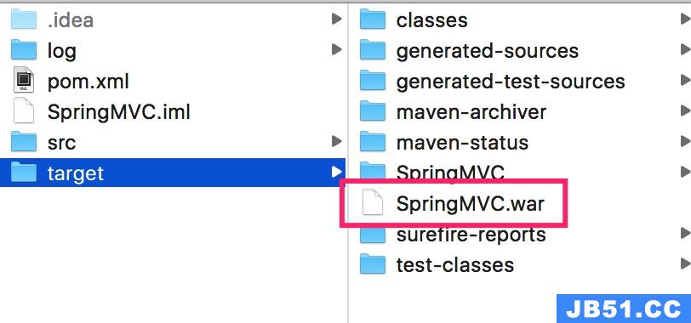Expand the .idea folder arrow
Viewport: 691px width, 323px height.
point(337,19)
